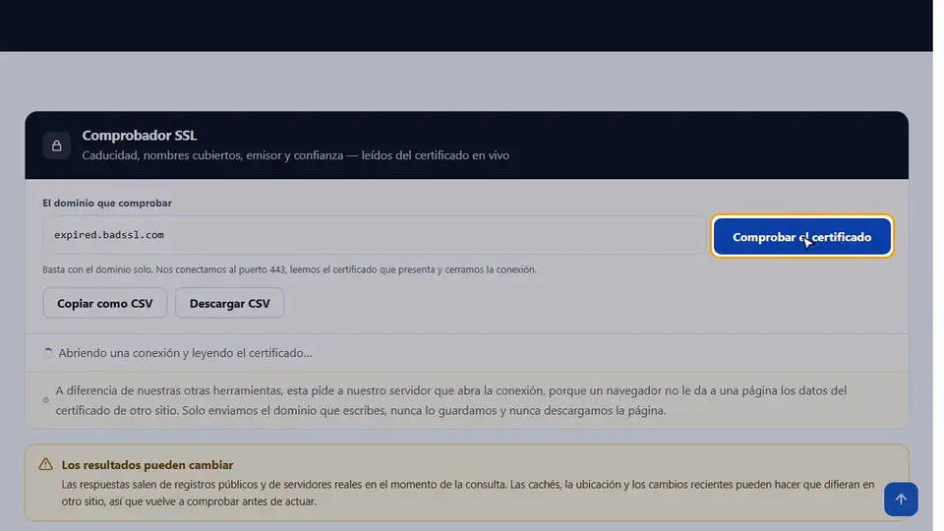The image size is (944, 531).
Task: Click the Comprobador SSL heading
Action: (140, 136)
